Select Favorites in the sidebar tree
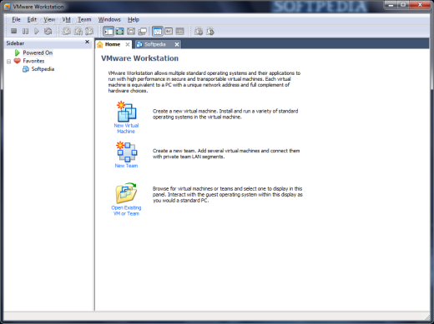The width and height of the screenshot is (434, 324). point(33,61)
